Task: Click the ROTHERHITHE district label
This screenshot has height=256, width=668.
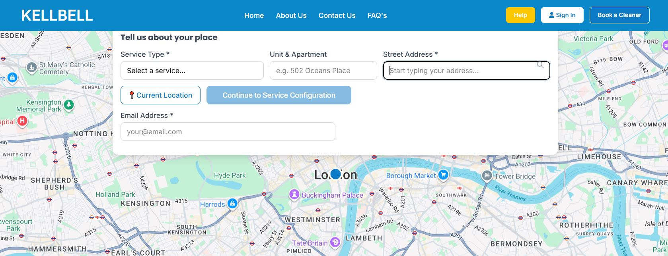Action: [x=586, y=225]
